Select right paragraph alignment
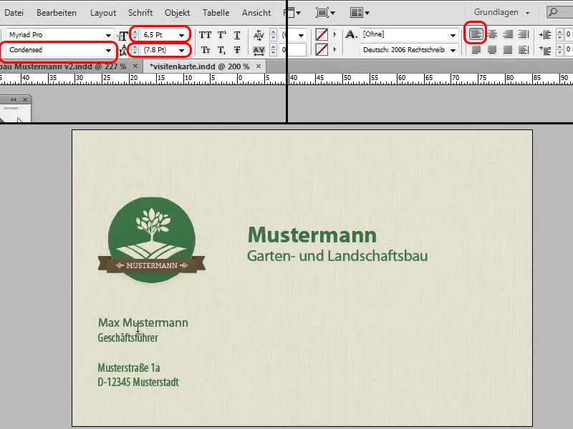This screenshot has height=429, width=573. point(508,34)
